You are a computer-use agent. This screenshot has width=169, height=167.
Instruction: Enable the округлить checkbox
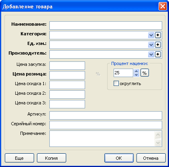pos(116,83)
